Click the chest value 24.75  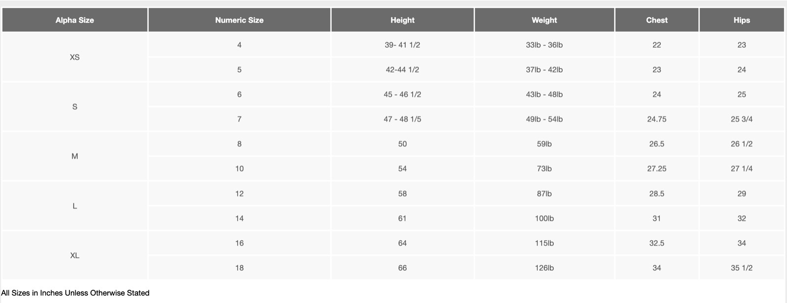click(x=657, y=119)
